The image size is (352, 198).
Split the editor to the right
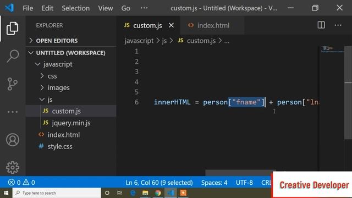(321, 25)
